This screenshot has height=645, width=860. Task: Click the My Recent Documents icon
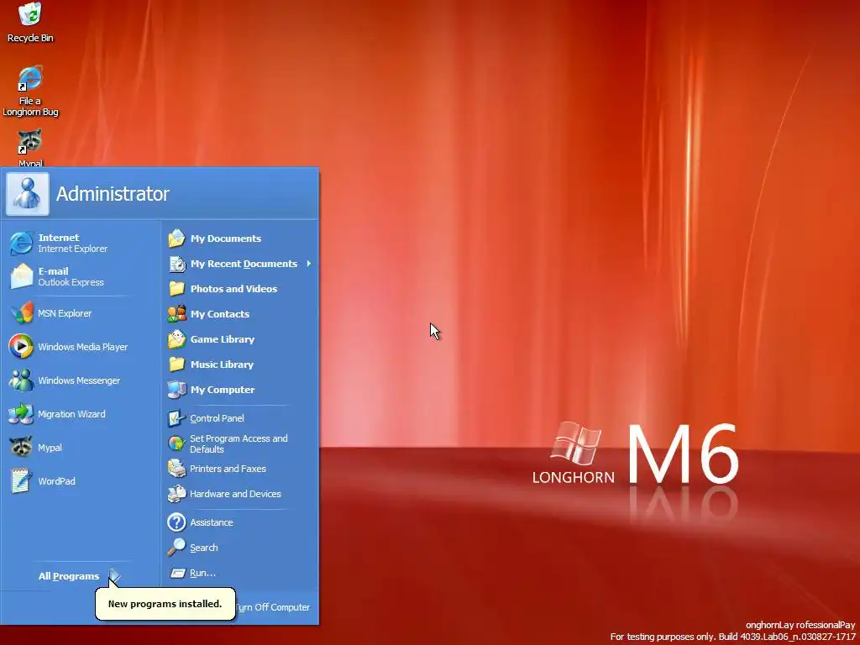(x=176, y=264)
